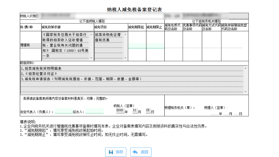
Task: Click scroll up arrow in 附报资料 list
Action: pyautogui.click(x=246, y=68)
